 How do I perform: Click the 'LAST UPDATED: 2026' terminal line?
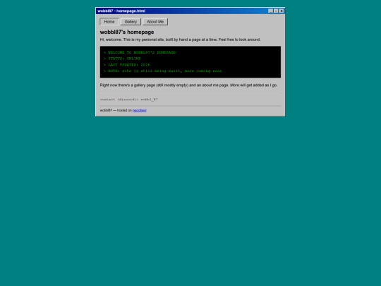[x=126, y=65]
